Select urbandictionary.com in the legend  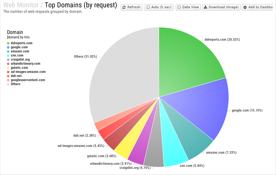point(25,64)
